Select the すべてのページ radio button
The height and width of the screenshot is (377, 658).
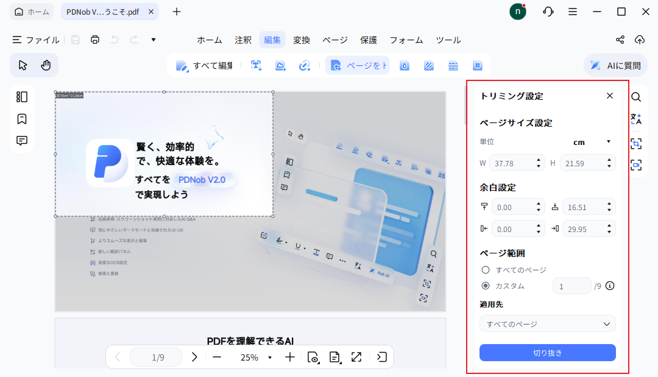click(486, 270)
